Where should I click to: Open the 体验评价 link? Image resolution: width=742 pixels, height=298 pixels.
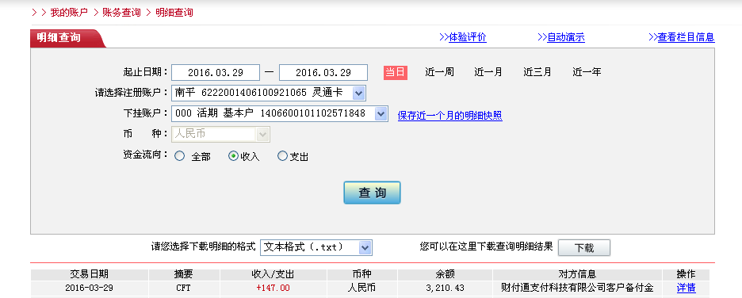point(463,37)
